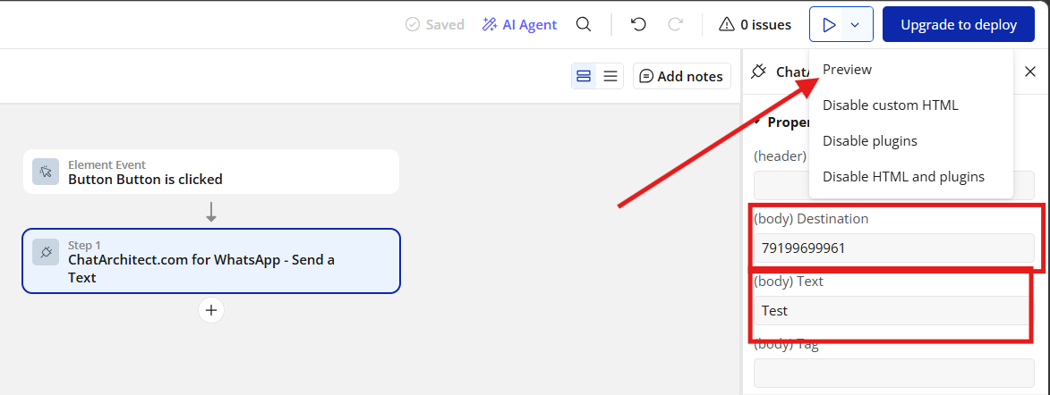Screen dimensions: 1050x395
Task: Click the Upgrade to deploy button
Action: coord(959,25)
